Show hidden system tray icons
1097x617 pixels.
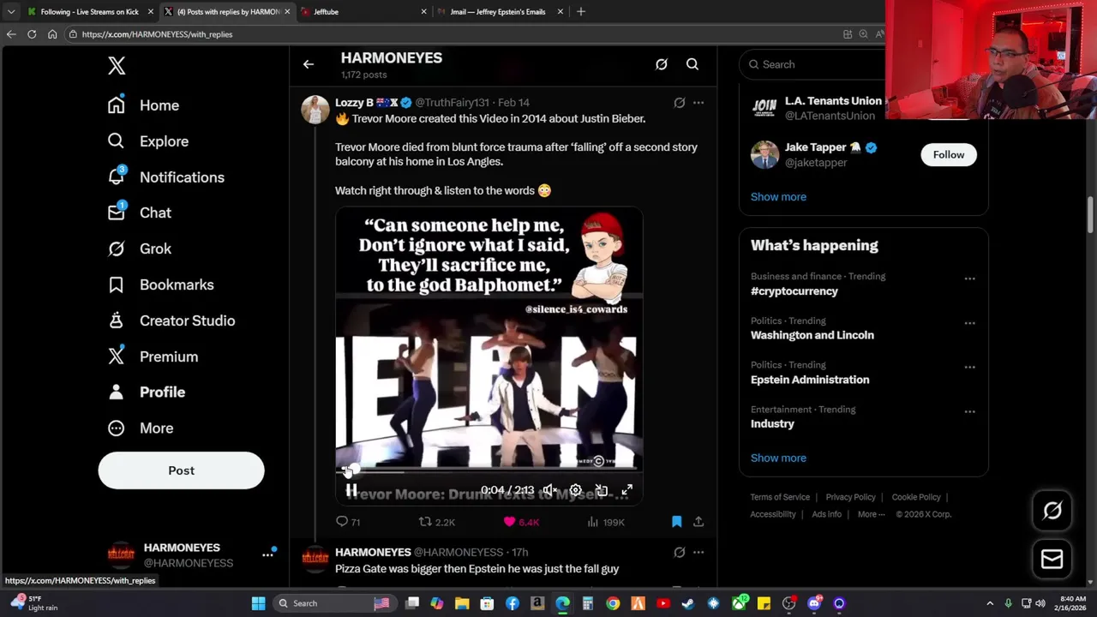[x=990, y=603]
